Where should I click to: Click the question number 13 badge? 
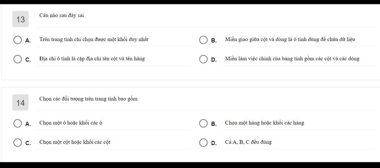click(x=20, y=19)
